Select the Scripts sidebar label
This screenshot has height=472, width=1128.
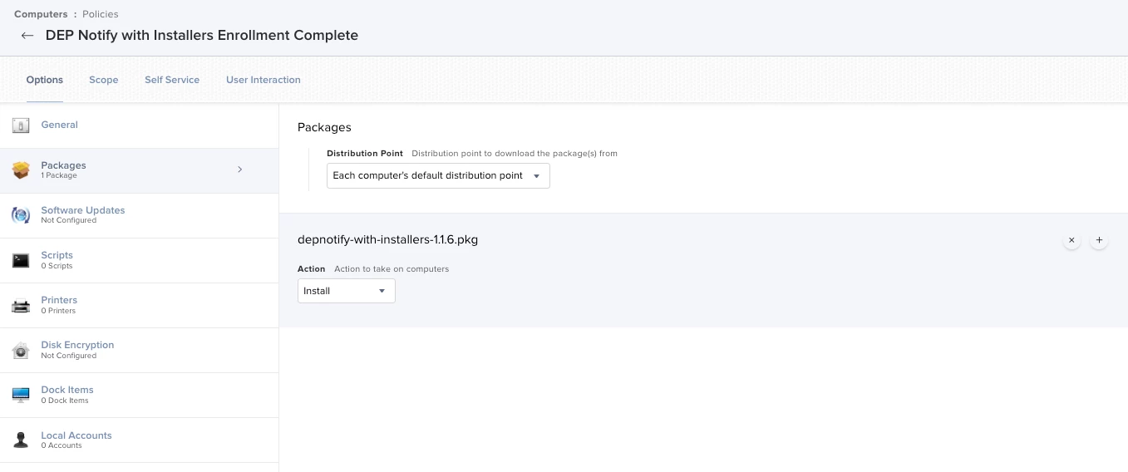tap(57, 255)
